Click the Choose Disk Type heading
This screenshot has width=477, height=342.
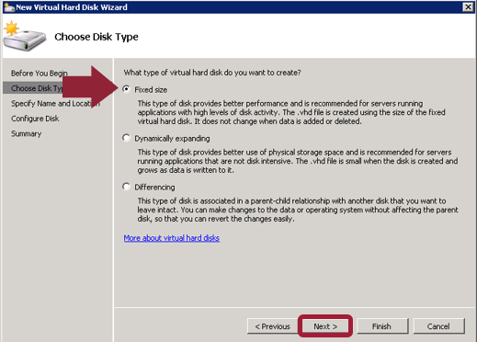(97, 37)
